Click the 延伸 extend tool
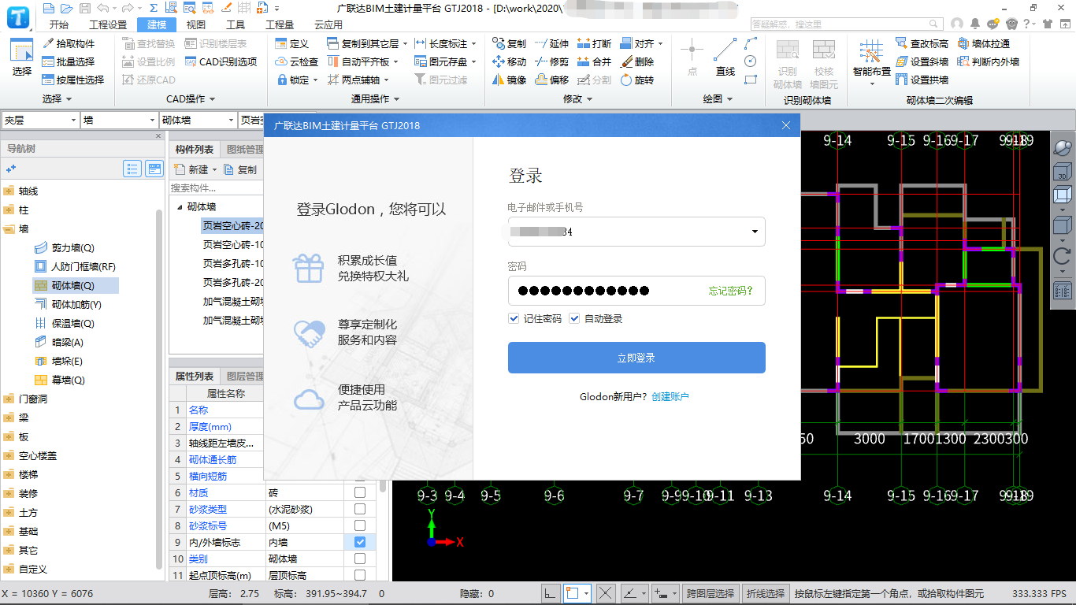1076x605 pixels. [x=551, y=43]
